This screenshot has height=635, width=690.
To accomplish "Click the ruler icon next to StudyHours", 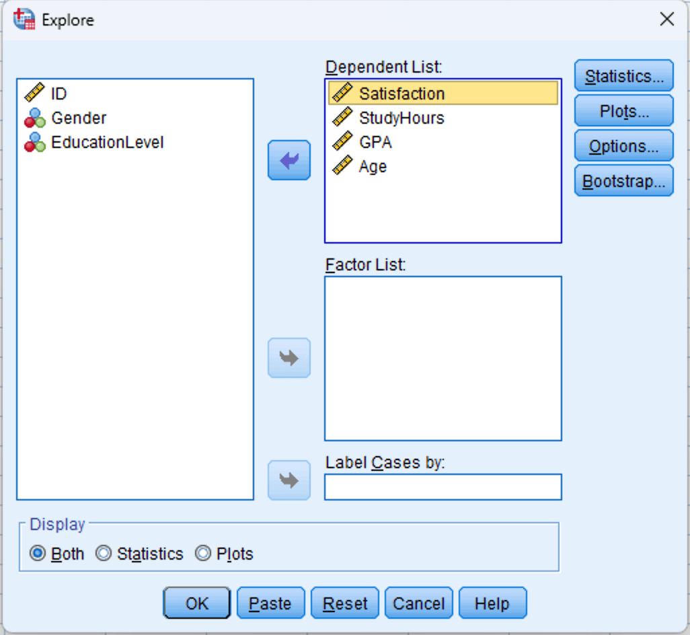I will point(342,118).
